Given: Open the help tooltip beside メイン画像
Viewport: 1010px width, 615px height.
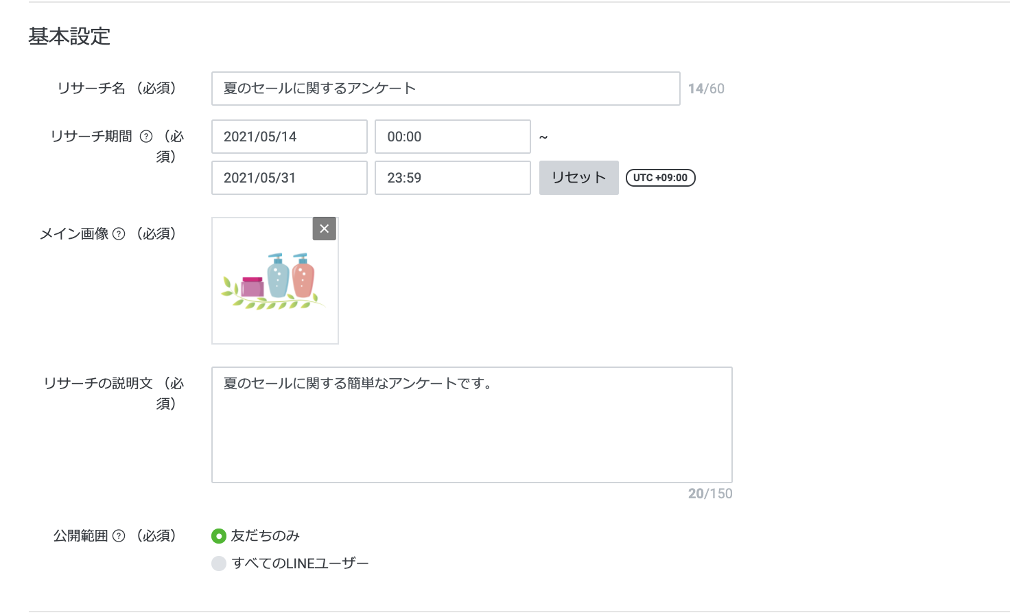Looking at the screenshot, I should [x=119, y=234].
